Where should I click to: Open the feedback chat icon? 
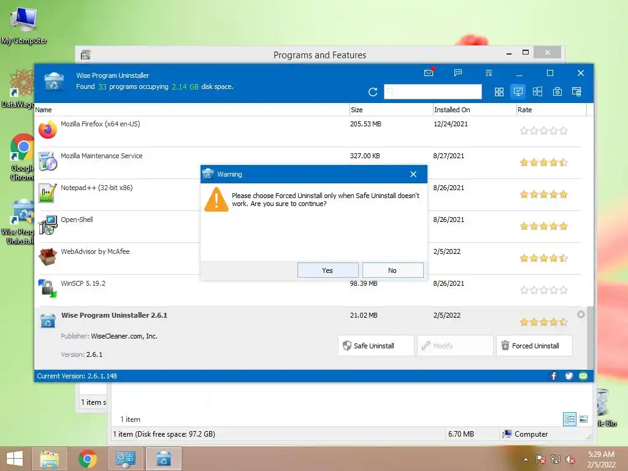click(458, 73)
